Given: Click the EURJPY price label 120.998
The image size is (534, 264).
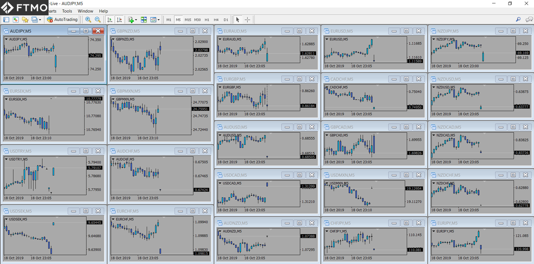Looking at the screenshot, I should pos(522,249).
